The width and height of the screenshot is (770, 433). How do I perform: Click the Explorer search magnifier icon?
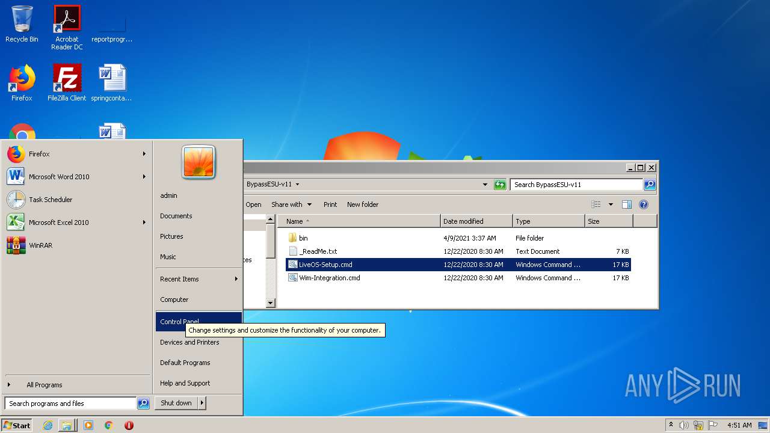(650, 185)
